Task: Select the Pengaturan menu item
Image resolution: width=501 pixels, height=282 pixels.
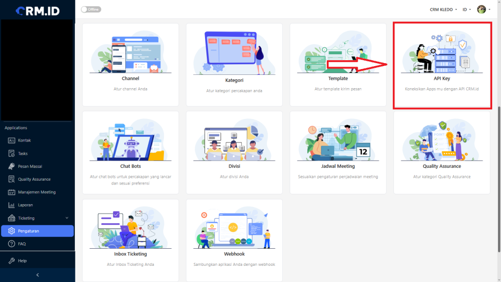Action: (37, 231)
